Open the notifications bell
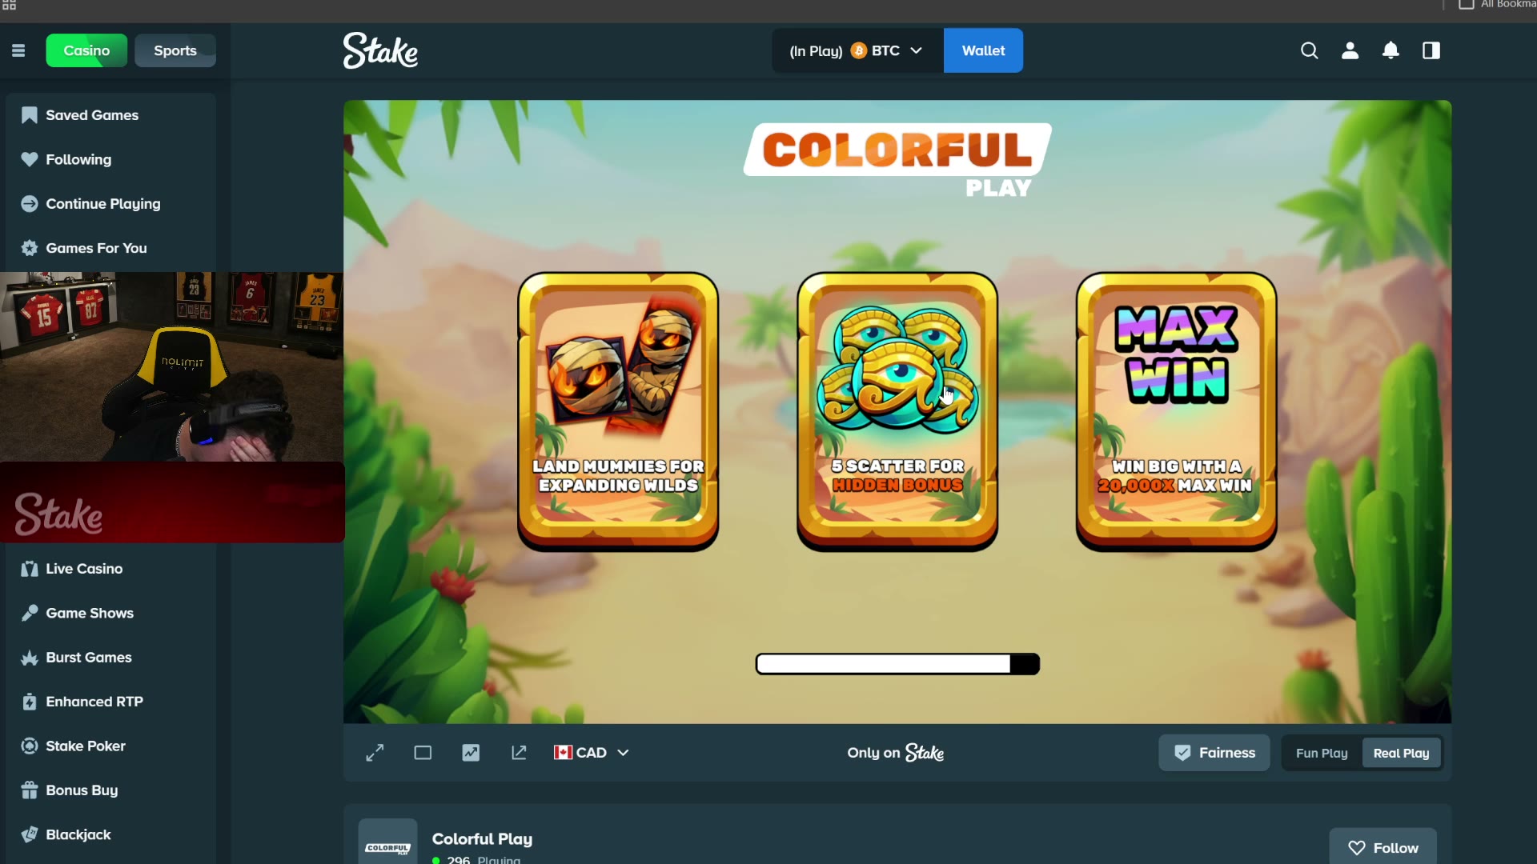The image size is (1537, 864). tap(1391, 50)
